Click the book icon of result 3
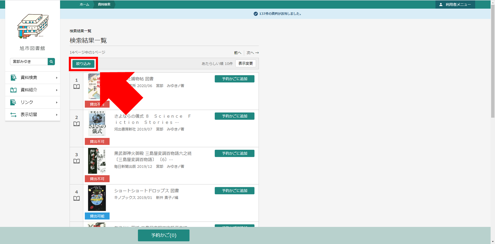 click(77, 161)
